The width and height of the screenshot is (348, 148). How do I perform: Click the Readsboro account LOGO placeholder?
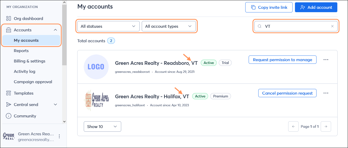[x=96, y=67]
